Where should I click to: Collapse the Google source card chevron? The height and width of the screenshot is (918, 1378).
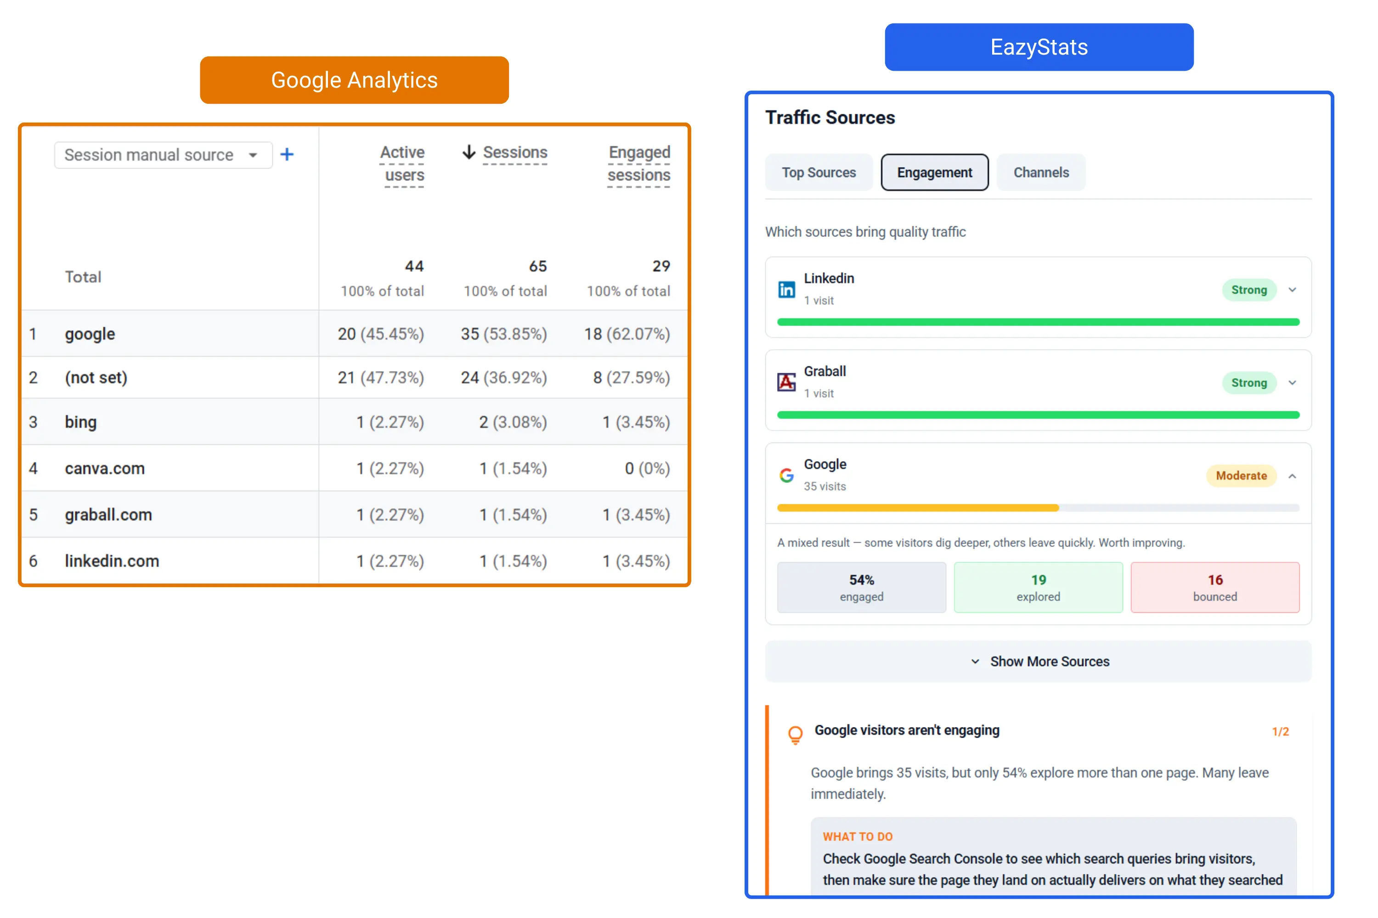(x=1292, y=476)
